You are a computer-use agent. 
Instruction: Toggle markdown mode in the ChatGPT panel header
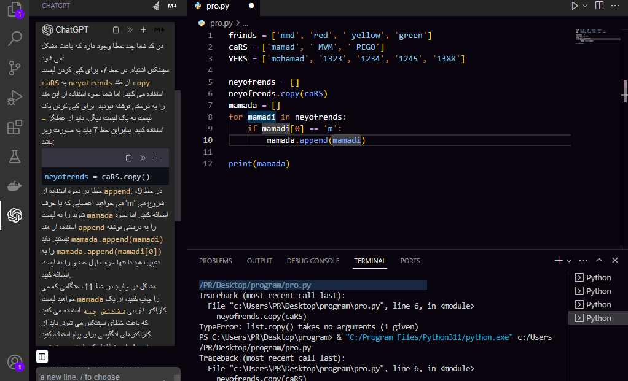(172, 6)
